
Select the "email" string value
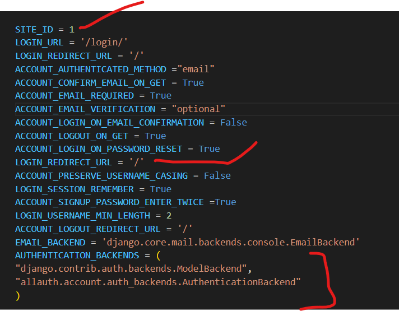coord(196,69)
